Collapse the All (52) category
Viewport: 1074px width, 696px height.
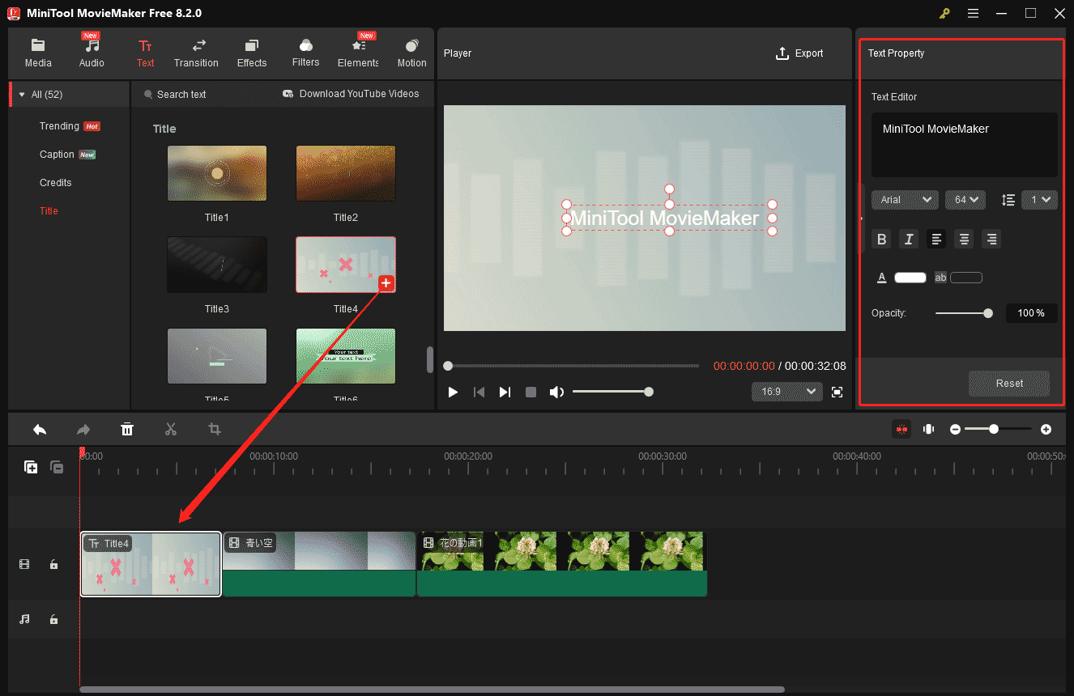point(22,95)
